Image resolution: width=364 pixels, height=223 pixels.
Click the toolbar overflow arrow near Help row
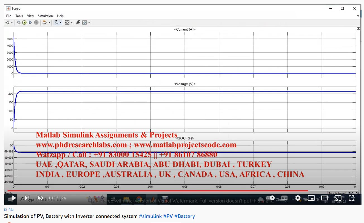358,16
